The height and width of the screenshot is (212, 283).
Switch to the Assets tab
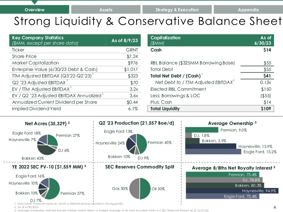coord(106,10)
